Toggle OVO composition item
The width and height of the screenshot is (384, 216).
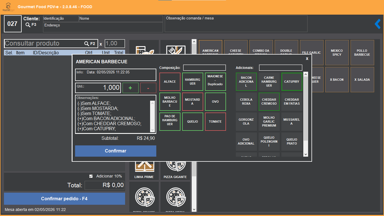(x=215, y=102)
